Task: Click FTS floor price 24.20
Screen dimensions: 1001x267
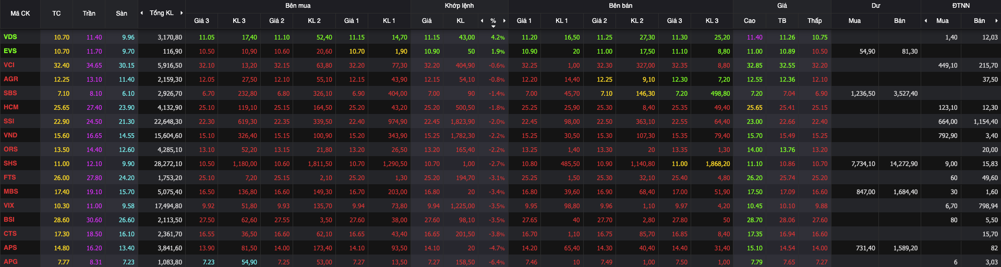Action: (127, 178)
